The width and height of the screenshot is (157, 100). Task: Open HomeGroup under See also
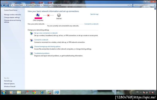pos(8,81)
